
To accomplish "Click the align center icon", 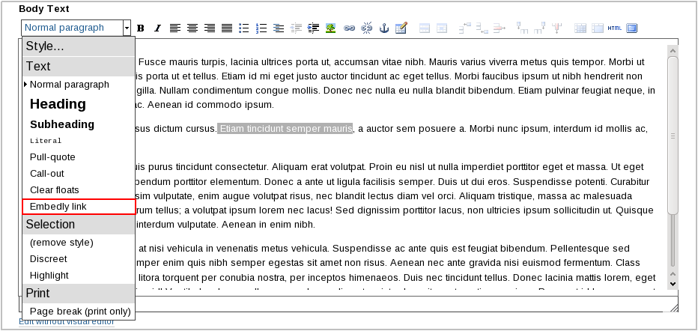I will click(192, 28).
